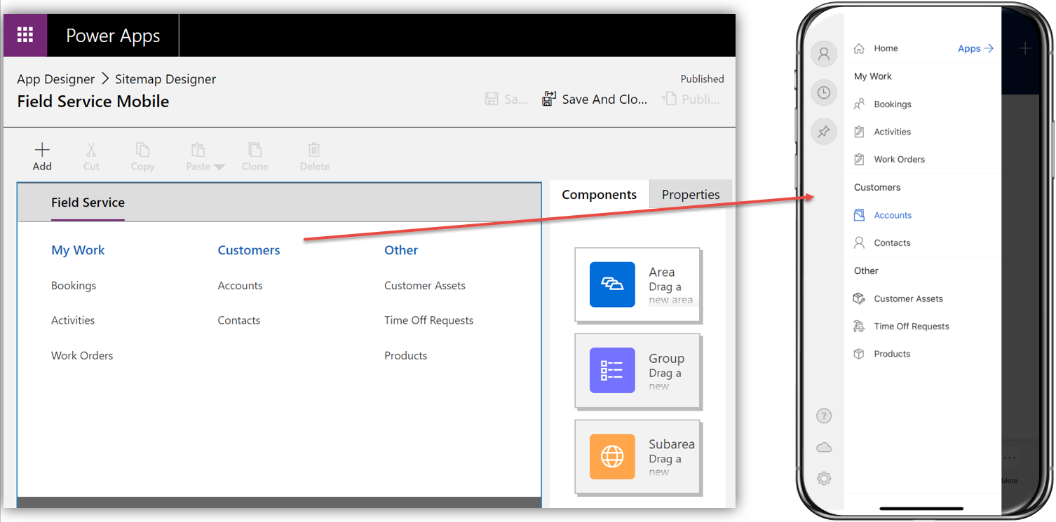Tap Contacts in the phone menu
The image size is (1056, 522).
coord(892,242)
